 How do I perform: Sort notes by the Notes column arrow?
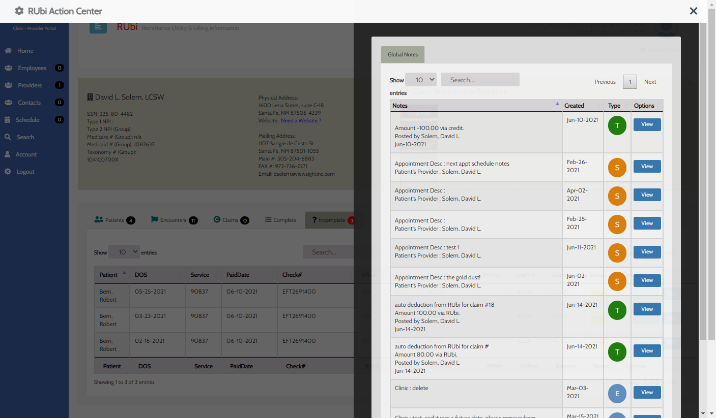[x=557, y=104]
